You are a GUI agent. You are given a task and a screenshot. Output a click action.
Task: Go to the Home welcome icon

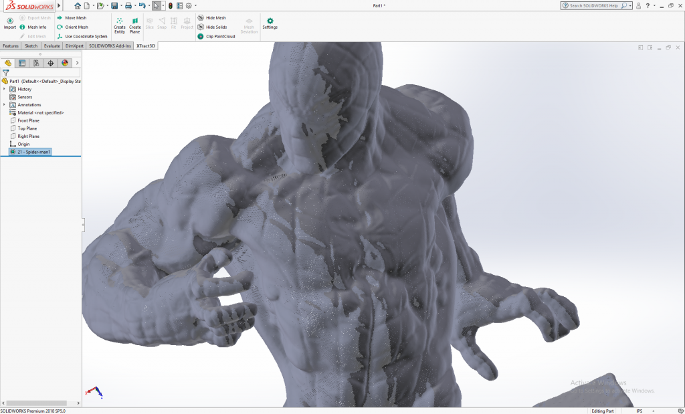coord(78,5)
